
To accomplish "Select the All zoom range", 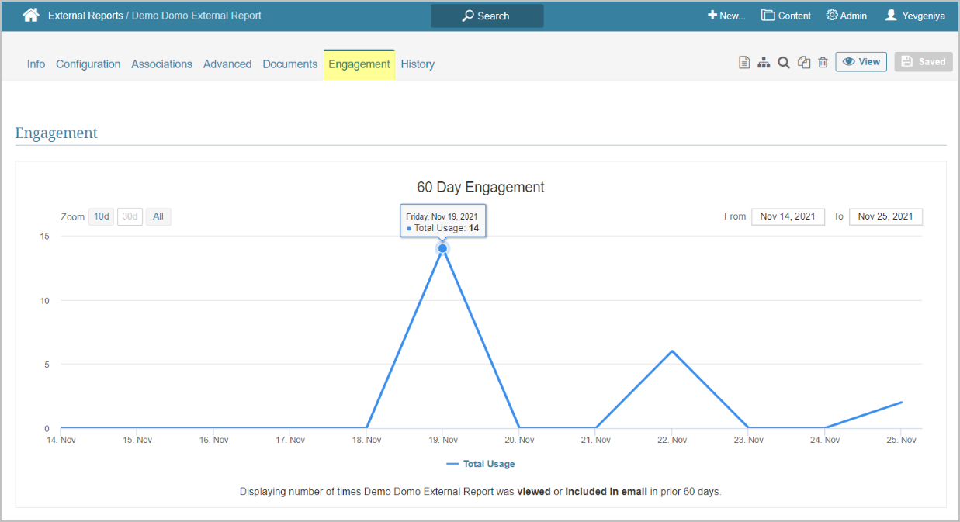I will pos(158,216).
